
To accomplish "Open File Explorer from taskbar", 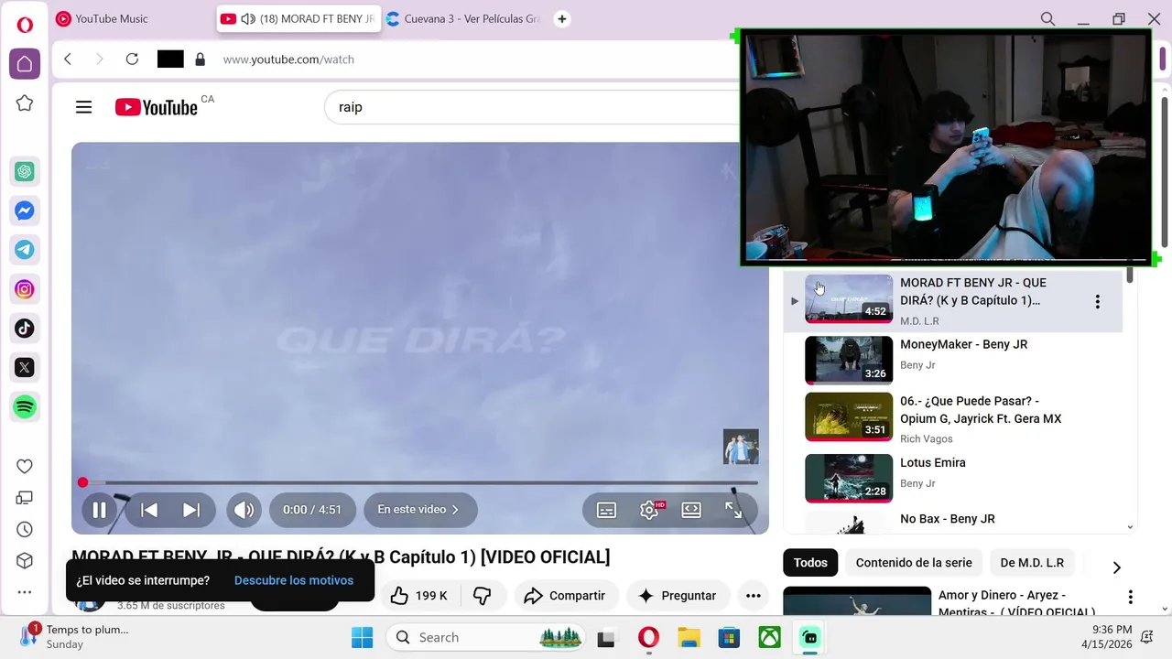I will pyautogui.click(x=689, y=637).
